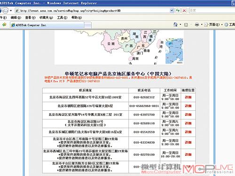Click address 北京市海淀区复兴路甲14号 cell
Image resolution: width=235 pixels, height=176 pixels.
click(86, 115)
